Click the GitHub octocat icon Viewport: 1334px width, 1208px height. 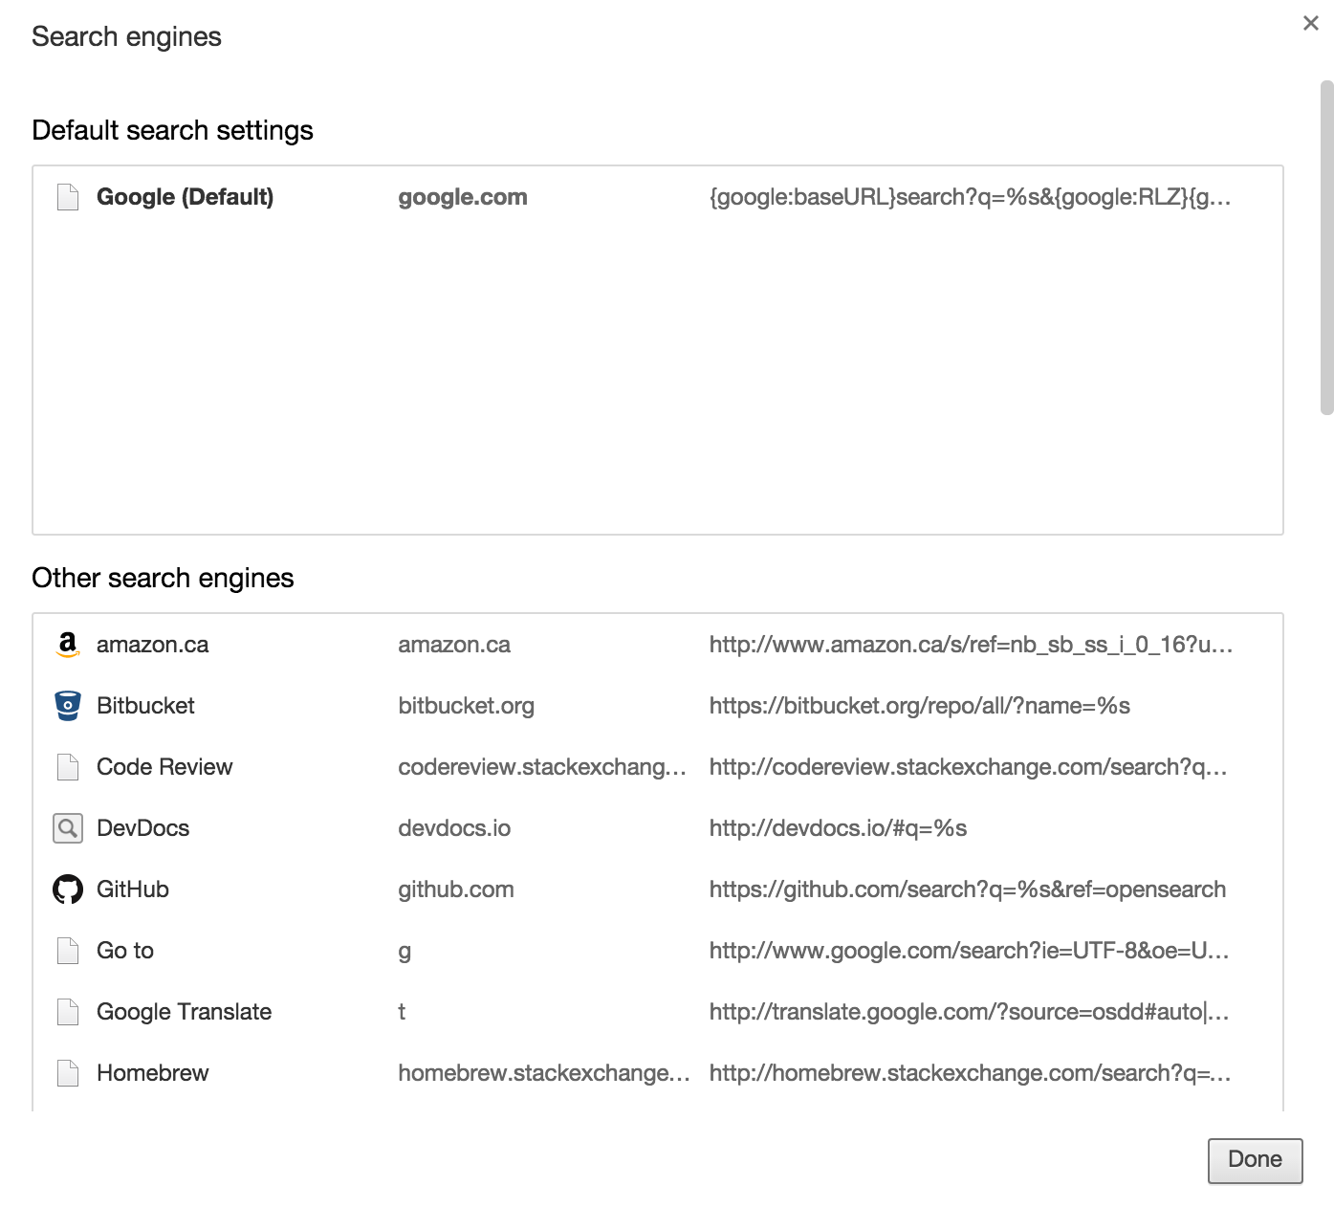tap(68, 890)
